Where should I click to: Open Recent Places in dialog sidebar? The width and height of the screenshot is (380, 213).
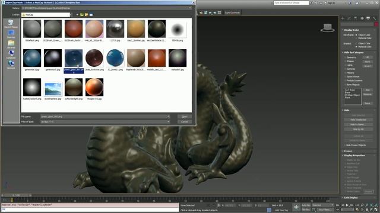coord(11,24)
